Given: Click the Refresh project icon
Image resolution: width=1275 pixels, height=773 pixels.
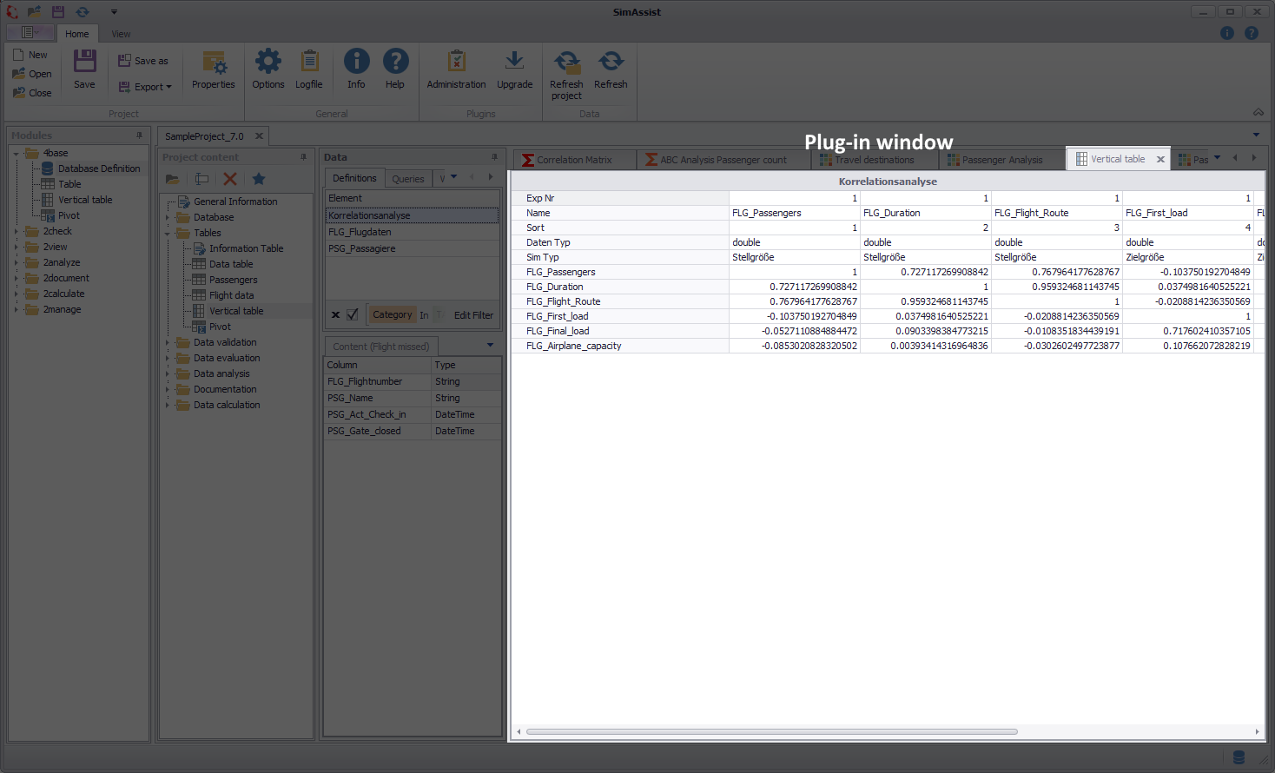Looking at the screenshot, I should tap(566, 69).
